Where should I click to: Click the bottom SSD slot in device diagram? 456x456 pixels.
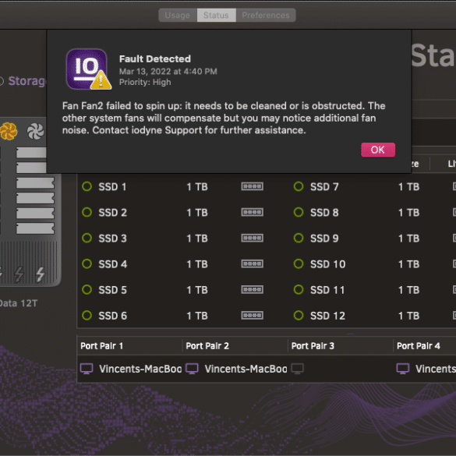(35, 228)
